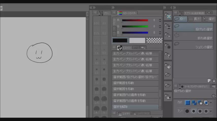Screen dimensions: 217x121
Task: Select the Polyline (折れ線選択) selection sub tool
Action: [x=193, y=36]
